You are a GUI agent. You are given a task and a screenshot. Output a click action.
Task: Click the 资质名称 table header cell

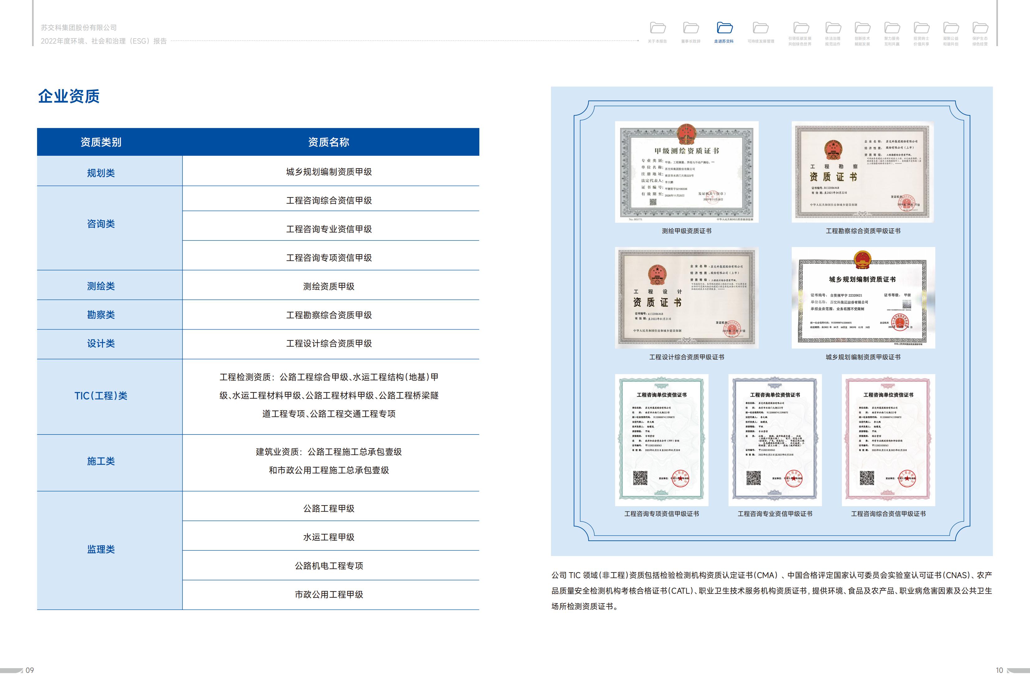328,142
